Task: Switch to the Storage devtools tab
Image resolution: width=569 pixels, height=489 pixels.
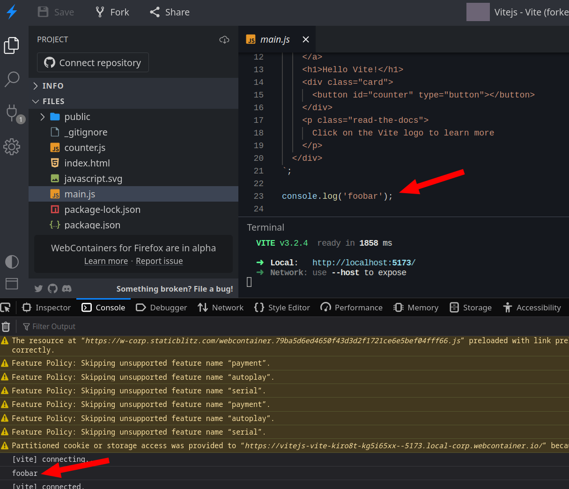Action: [471, 308]
